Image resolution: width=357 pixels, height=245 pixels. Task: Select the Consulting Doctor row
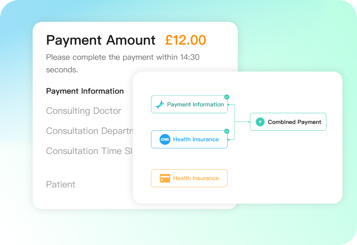coord(83,111)
